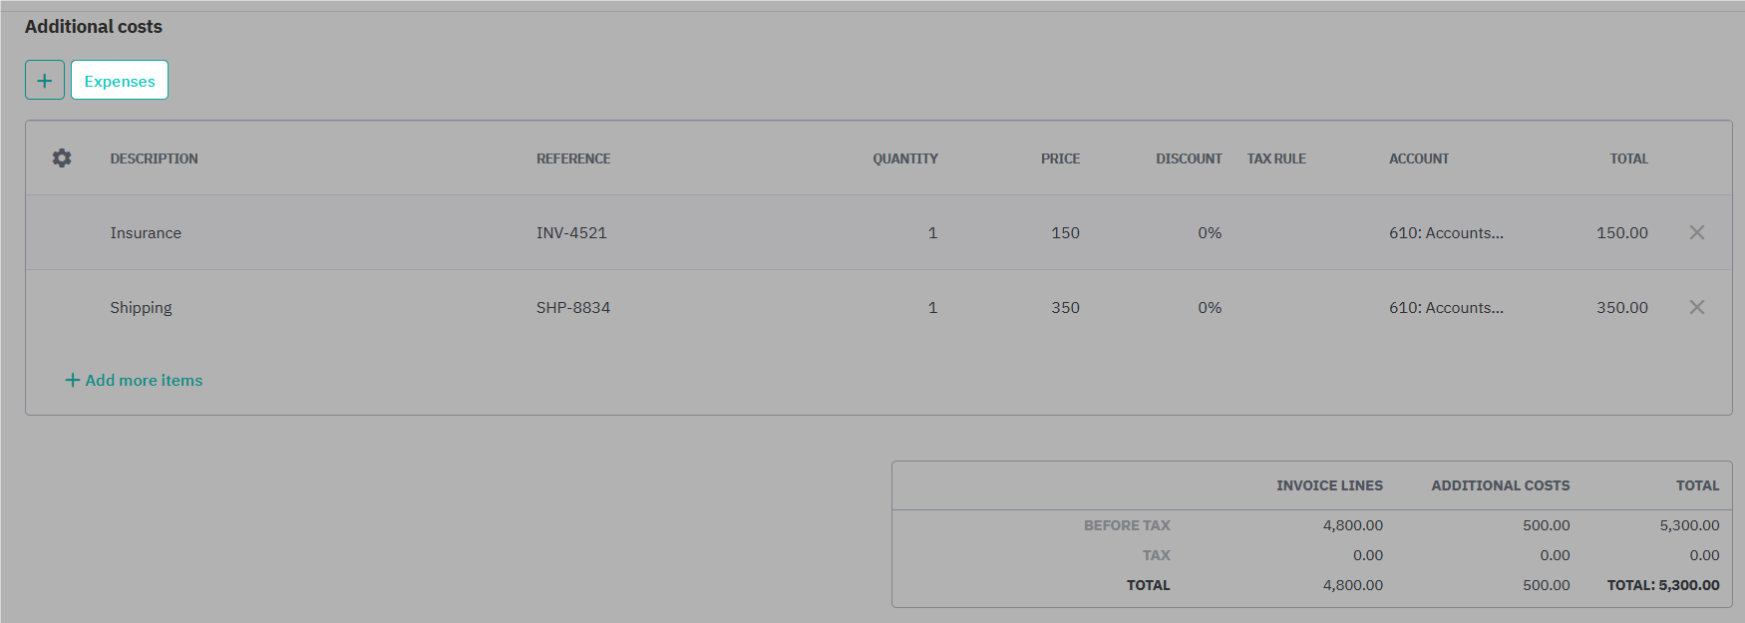Remove the Insurance cost line
Viewport: 1745px width, 623px height.
1696,232
